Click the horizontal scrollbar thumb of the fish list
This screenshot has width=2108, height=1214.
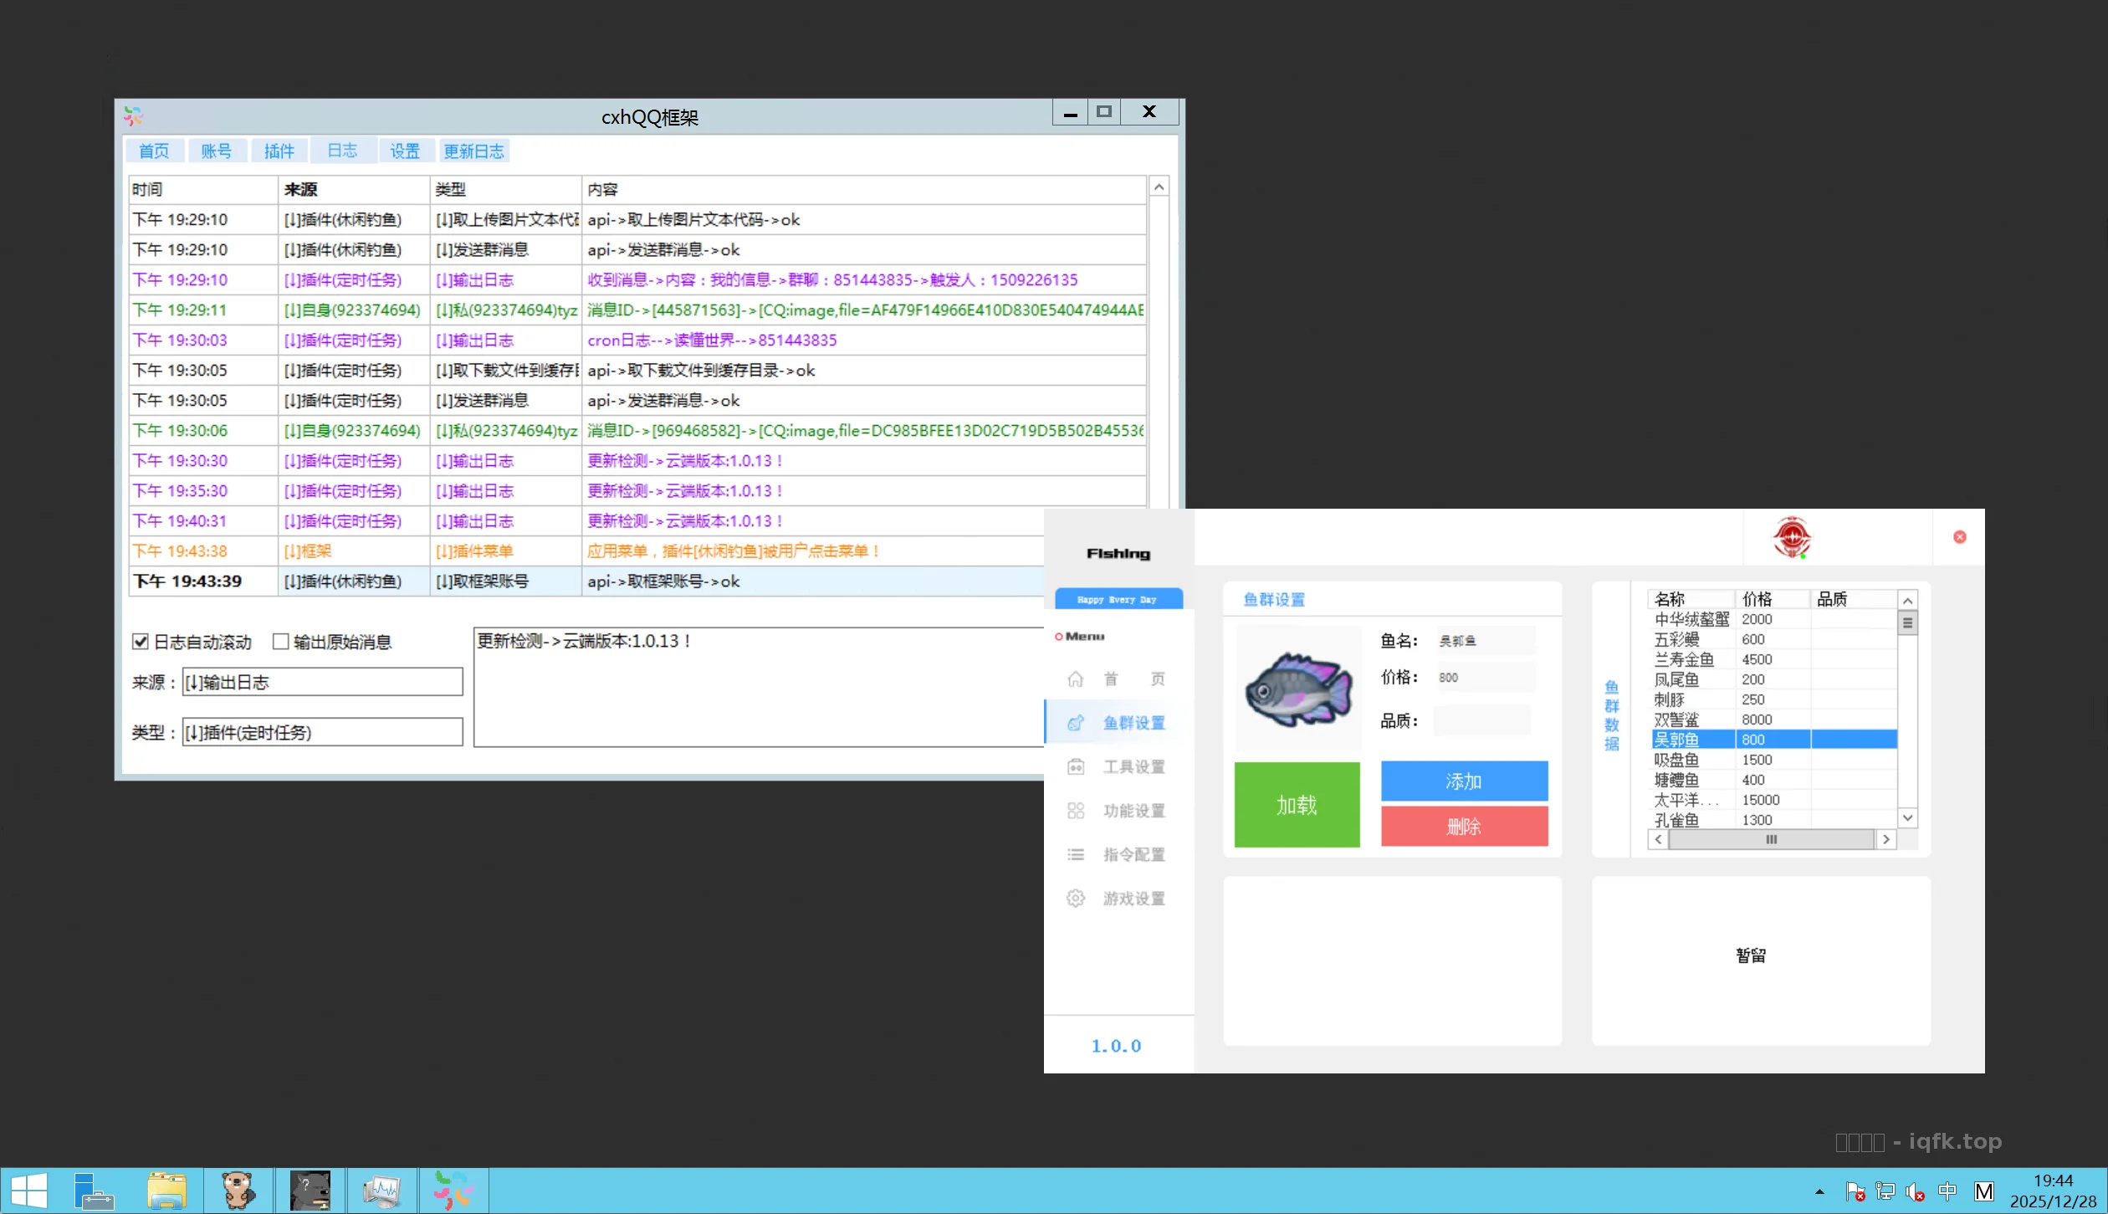(x=1770, y=839)
